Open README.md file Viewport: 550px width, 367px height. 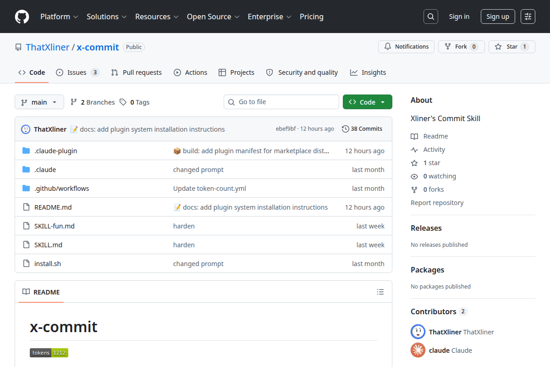point(53,207)
